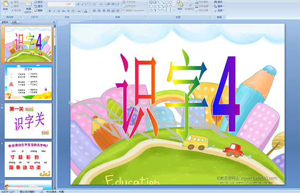Click the Cut (剪切) scissors icon
The image size is (300, 193).
pos(12,2)
